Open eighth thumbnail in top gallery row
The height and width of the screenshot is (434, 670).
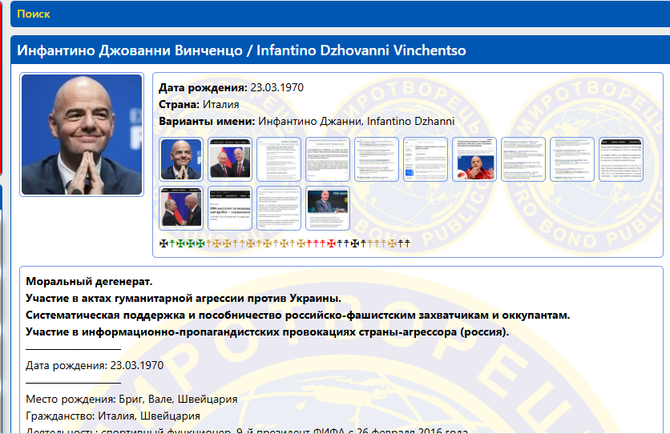(523, 159)
